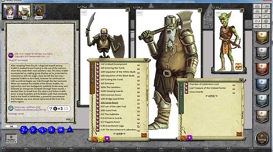
Task: Click the top-left corner icon of the orc king image
Action: click(139, 12)
